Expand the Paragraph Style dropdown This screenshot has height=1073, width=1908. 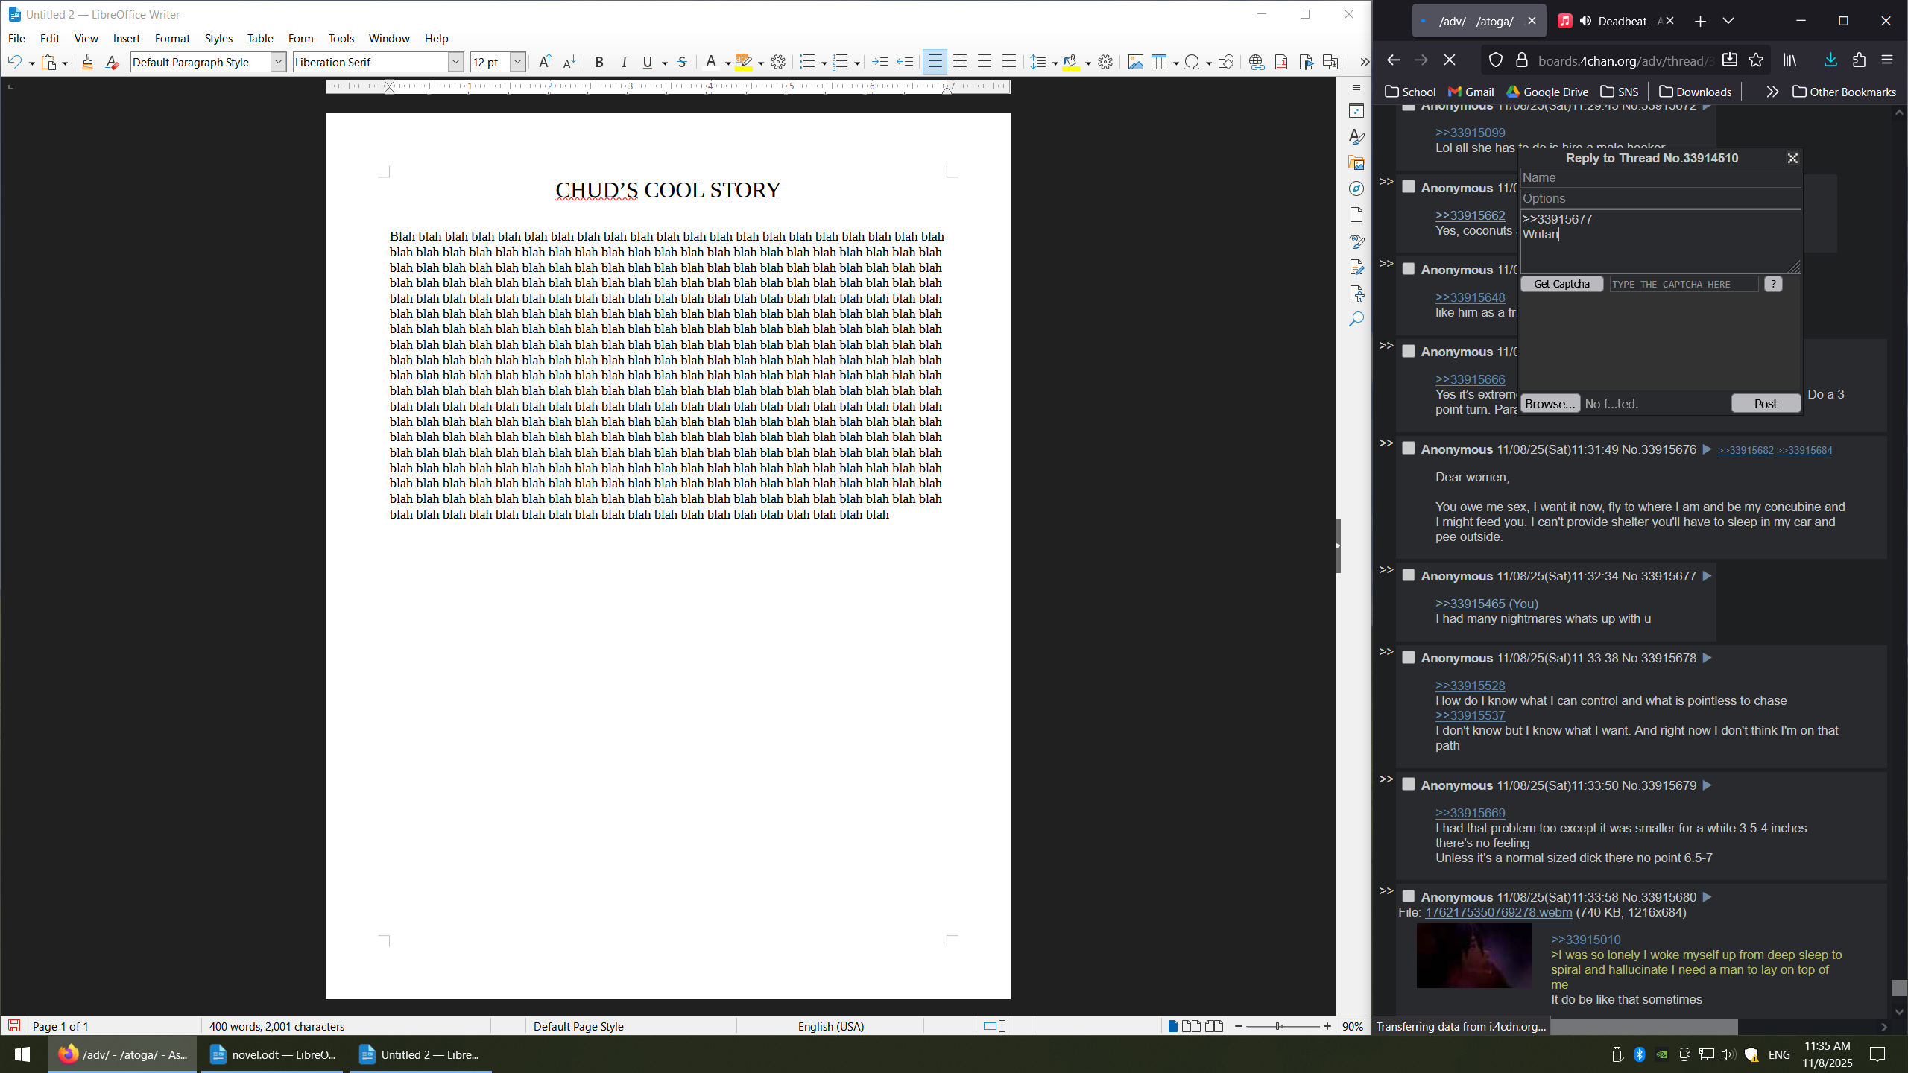coord(278,63)
